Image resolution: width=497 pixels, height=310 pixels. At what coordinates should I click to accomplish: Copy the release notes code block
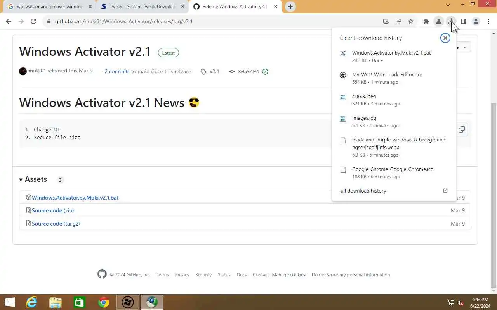coord(461,129)
